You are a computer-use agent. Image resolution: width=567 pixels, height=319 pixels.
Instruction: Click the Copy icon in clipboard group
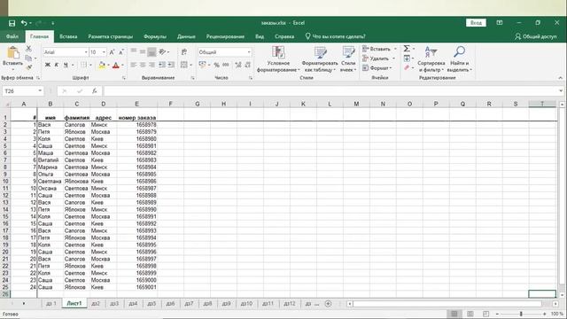28,58
